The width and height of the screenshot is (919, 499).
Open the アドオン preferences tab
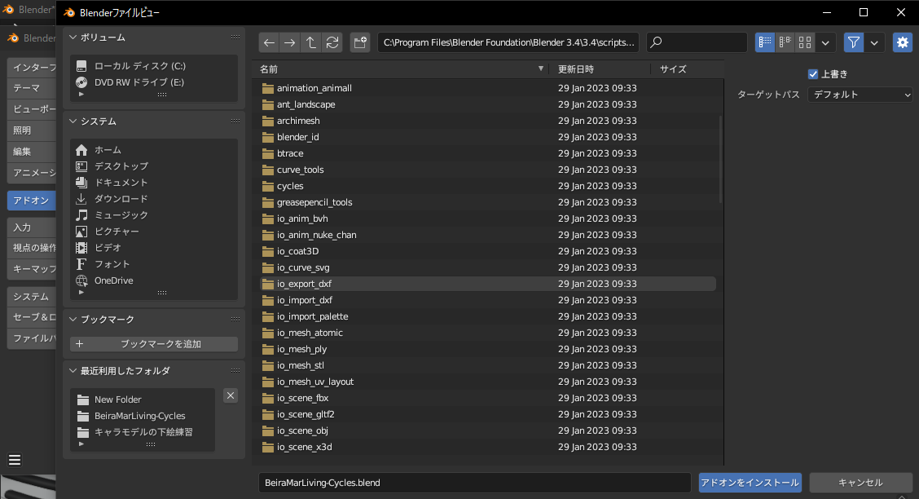pyautogui.click(x=32, y=201)
